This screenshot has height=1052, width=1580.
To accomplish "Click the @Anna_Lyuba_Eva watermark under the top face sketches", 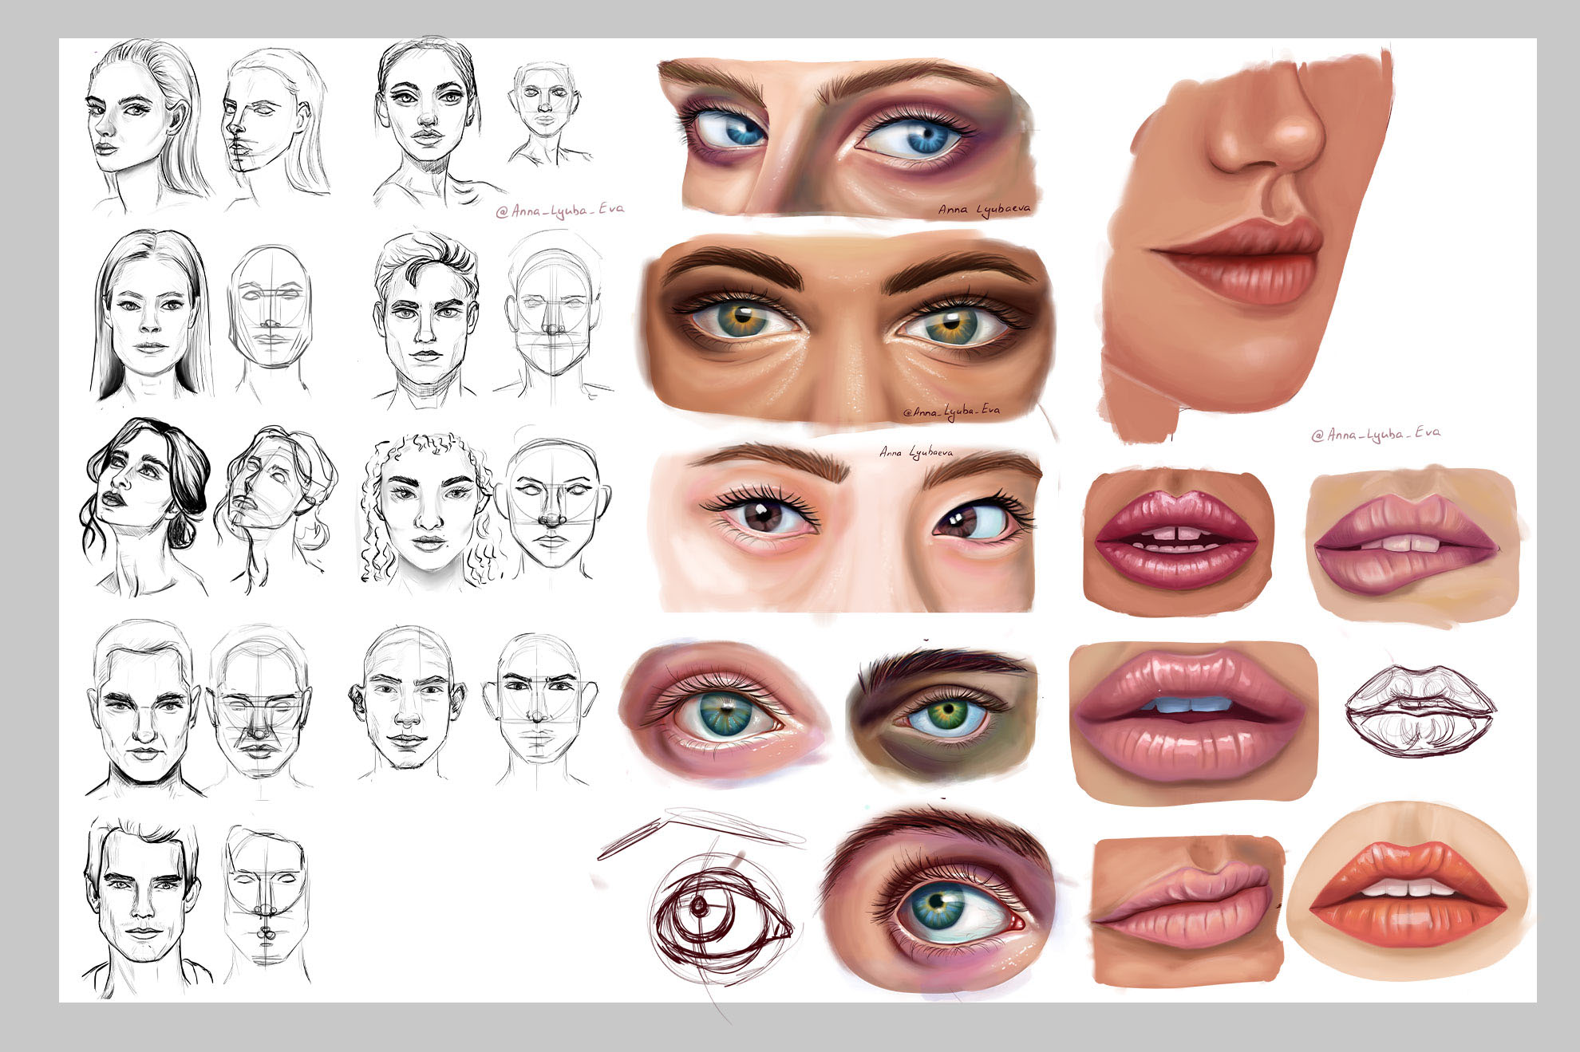I will 559,211.
